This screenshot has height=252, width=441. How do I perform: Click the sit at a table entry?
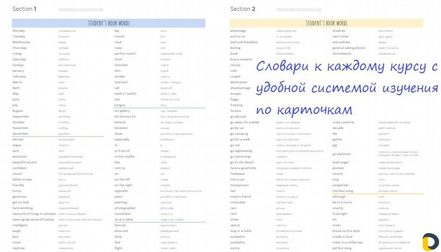coord(126,219)
